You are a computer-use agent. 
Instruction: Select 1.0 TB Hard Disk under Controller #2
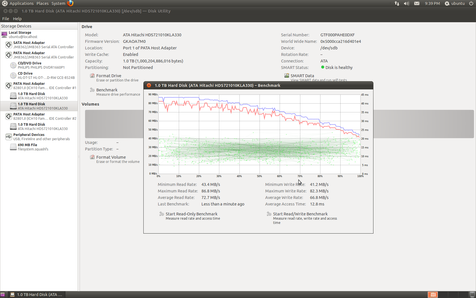click(39, 127)
